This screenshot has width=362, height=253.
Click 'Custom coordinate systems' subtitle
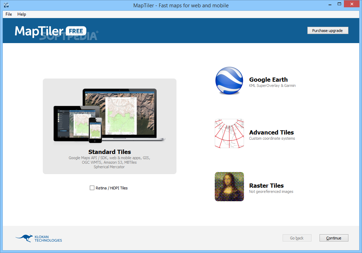[272, 138]
